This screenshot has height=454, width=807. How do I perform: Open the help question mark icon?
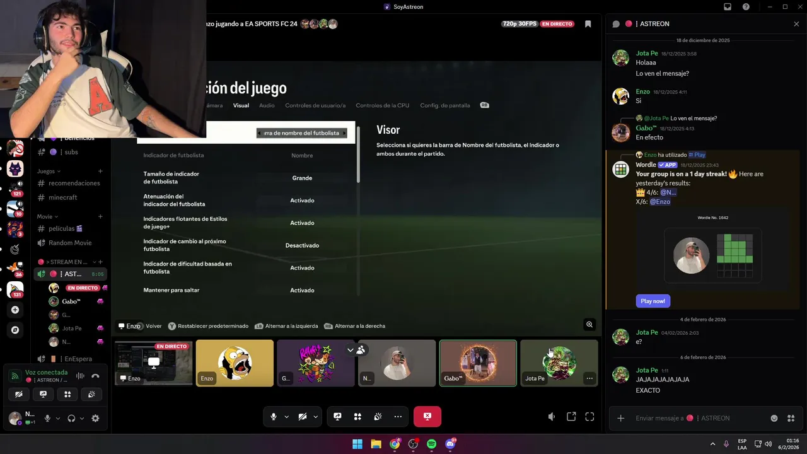[x=746, y=7]
